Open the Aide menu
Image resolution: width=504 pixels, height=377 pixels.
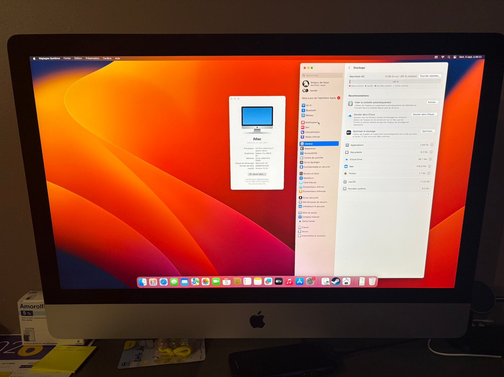tap(117, 58)
